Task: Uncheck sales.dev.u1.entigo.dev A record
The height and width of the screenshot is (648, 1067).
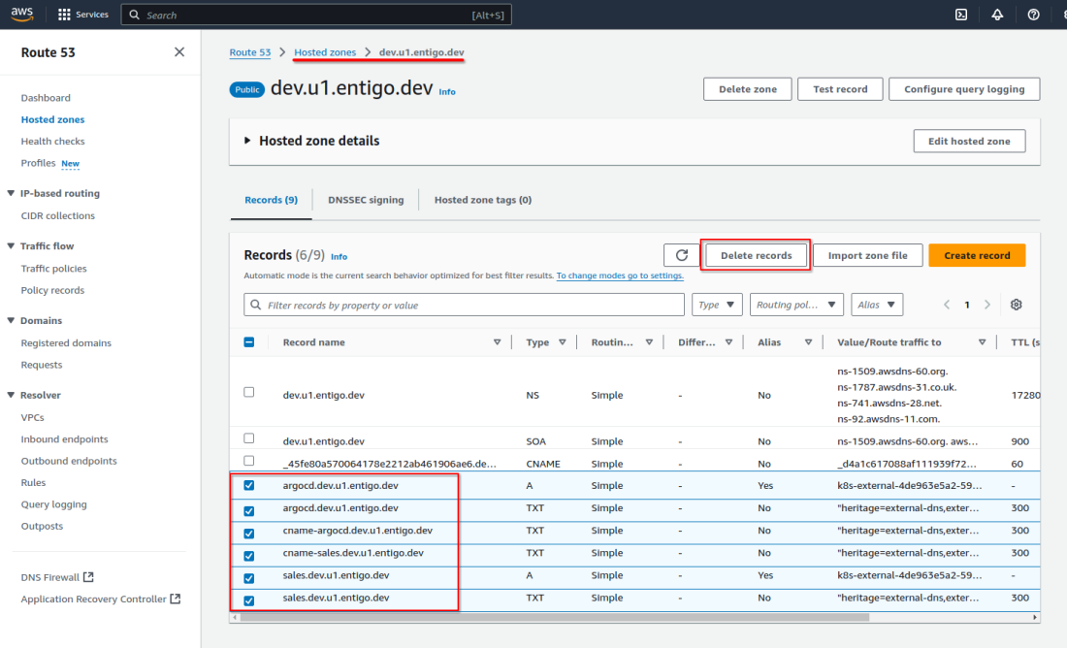Action: point(249,578)
